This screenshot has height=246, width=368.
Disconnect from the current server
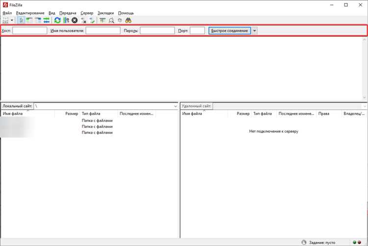click(x=83, y=21)
